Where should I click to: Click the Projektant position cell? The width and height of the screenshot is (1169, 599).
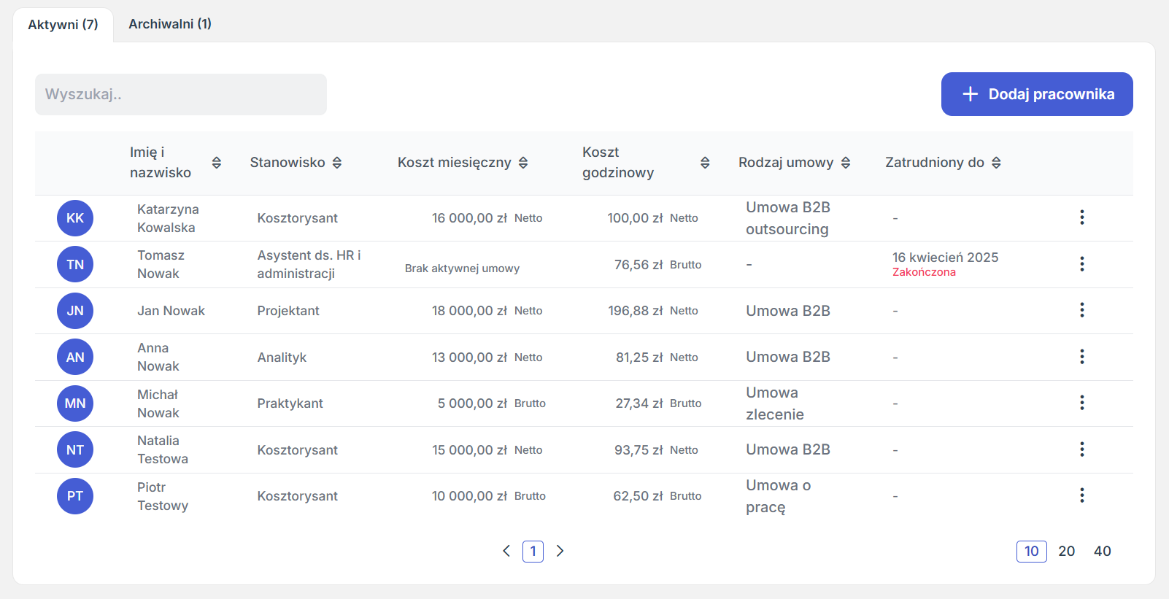(288, 311)
